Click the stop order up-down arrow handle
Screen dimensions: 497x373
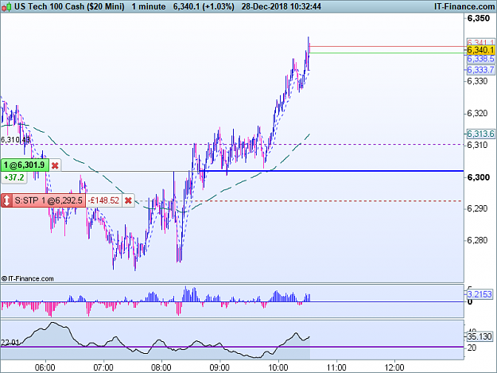[x=6, y=200]
